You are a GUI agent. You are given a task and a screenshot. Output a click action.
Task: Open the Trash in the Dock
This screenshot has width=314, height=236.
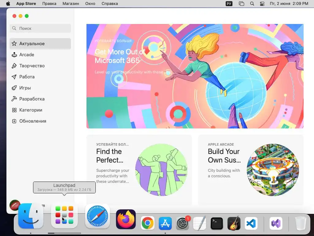[x=301, y=223]
